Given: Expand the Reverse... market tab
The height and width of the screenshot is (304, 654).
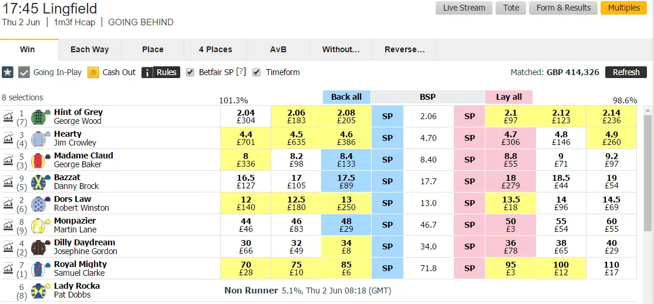Looking at the screenshot, I should point(404,49).
